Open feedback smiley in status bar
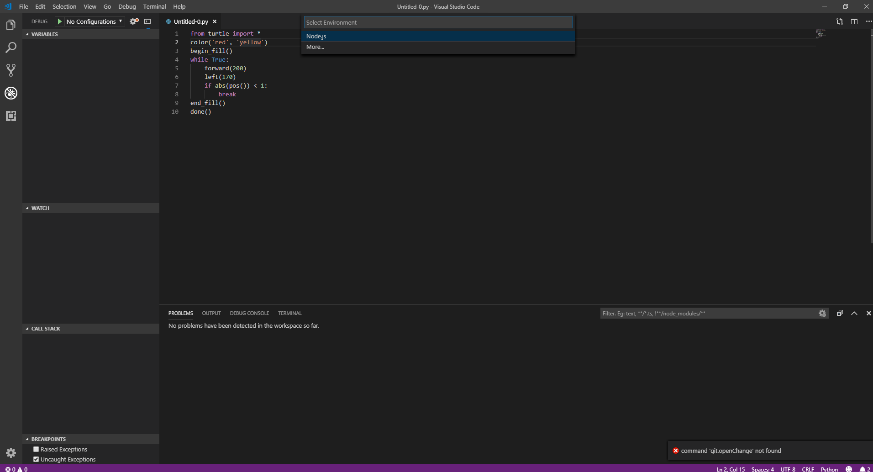873x472 pixels. 849,469
